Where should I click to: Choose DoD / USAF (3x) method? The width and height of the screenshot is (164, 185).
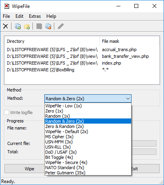click(88, 152)
